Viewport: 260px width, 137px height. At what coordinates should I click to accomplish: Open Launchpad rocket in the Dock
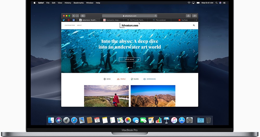tap(66, 120)
